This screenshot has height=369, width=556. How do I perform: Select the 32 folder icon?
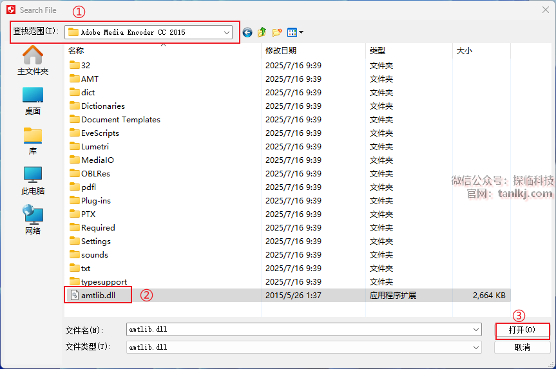click(75, 65)
